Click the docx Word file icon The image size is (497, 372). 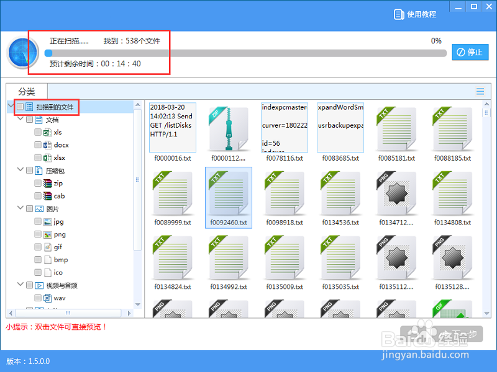pos(47,145)
